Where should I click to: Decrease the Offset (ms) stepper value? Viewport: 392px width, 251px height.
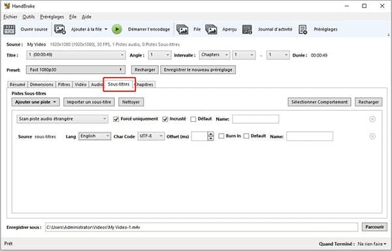click(211, 138)
